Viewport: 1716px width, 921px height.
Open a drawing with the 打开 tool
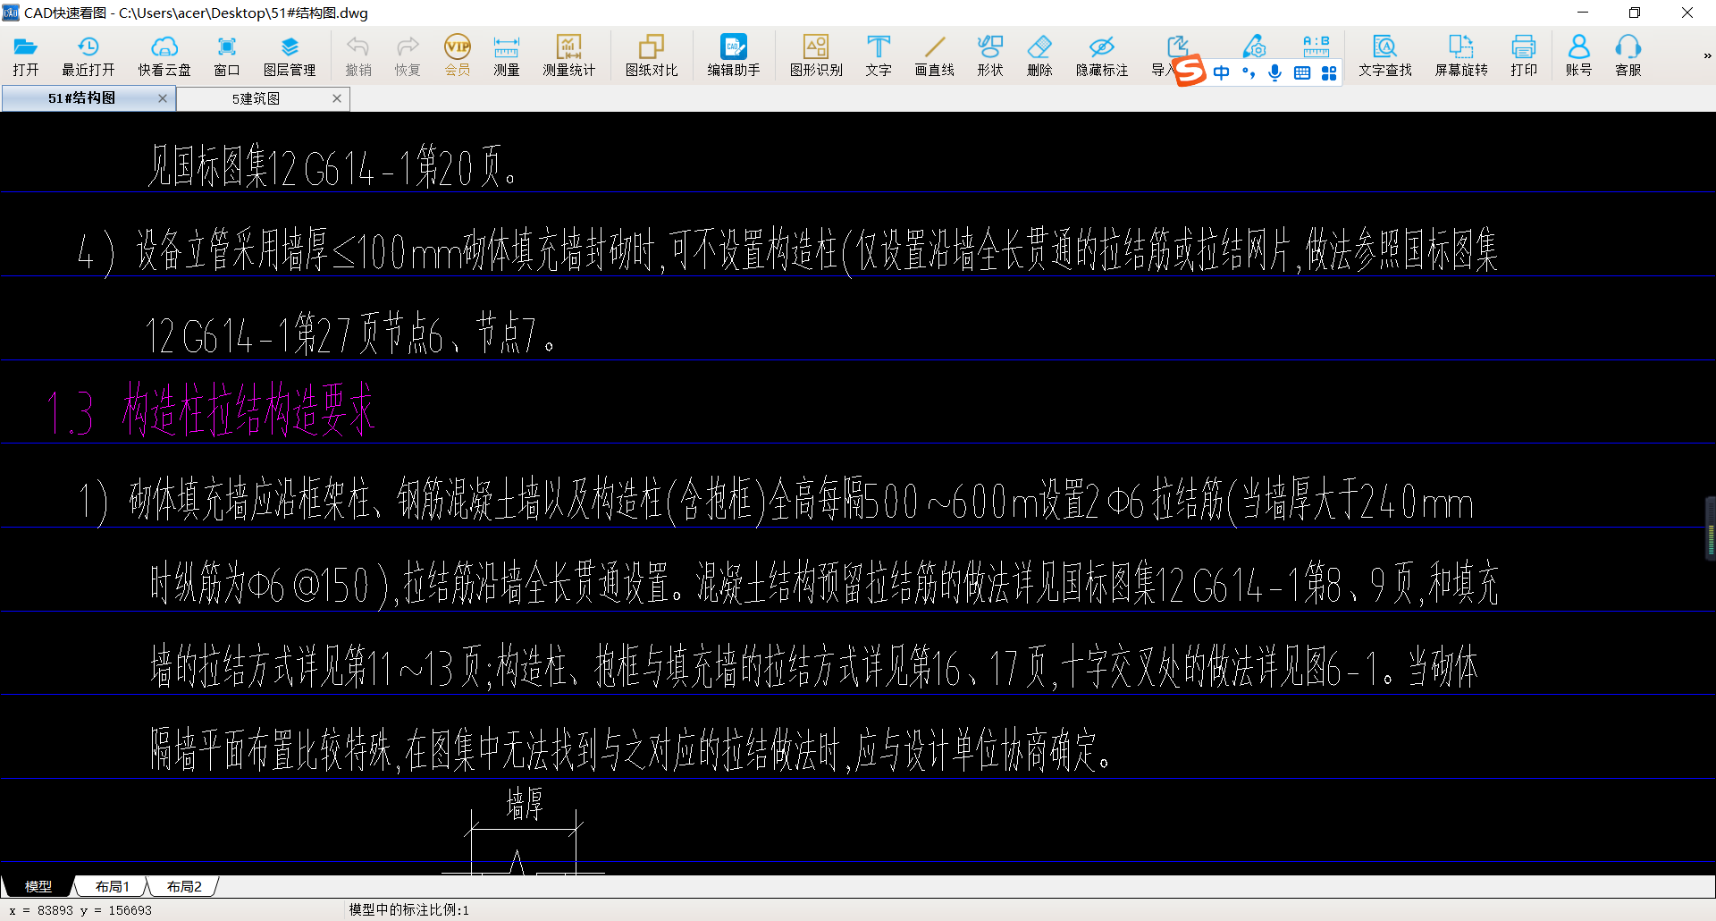click(26, 56)
